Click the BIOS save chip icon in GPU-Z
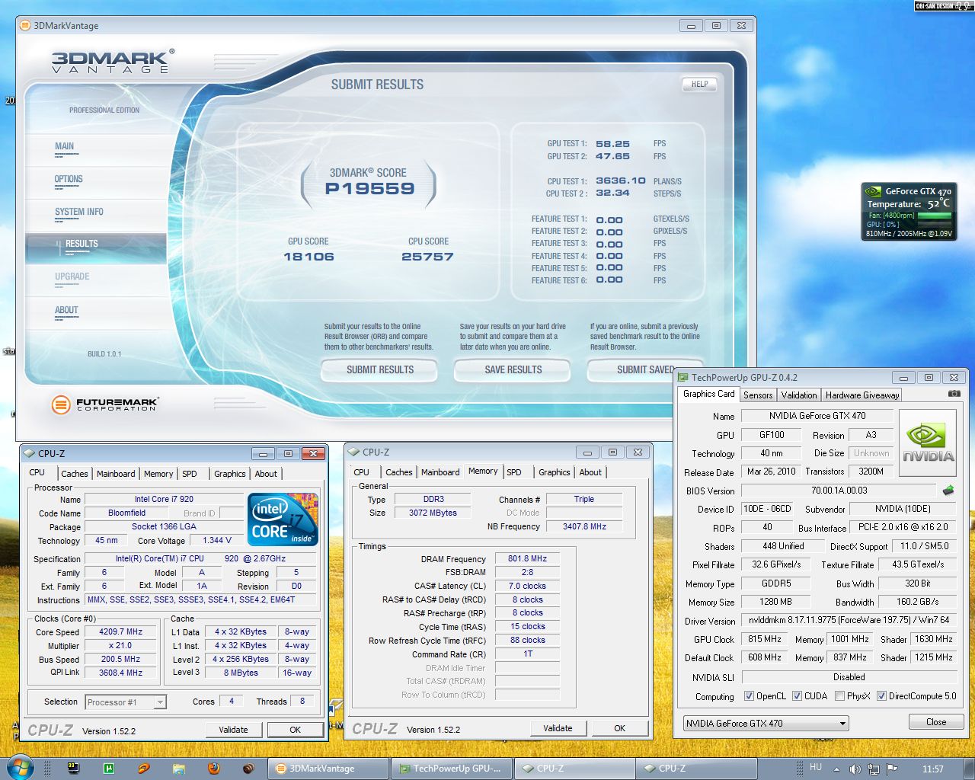The image size is (975, 780). pyautogui.click(x=948, y=490)
